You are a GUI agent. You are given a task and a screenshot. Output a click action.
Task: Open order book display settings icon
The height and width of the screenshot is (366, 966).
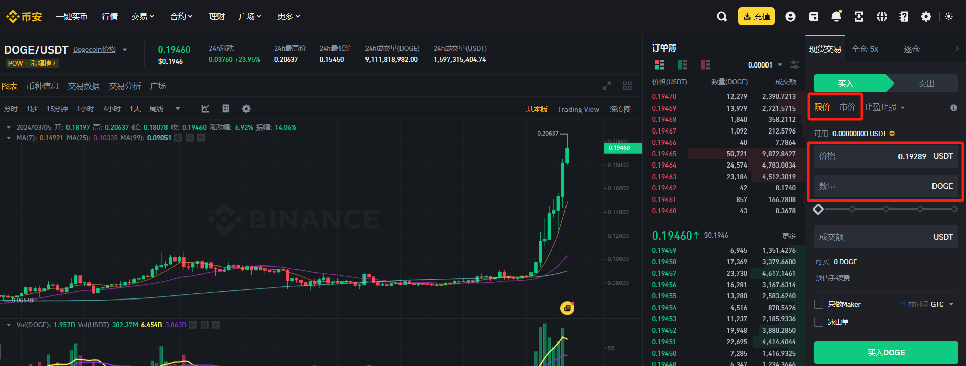(794, 64)
